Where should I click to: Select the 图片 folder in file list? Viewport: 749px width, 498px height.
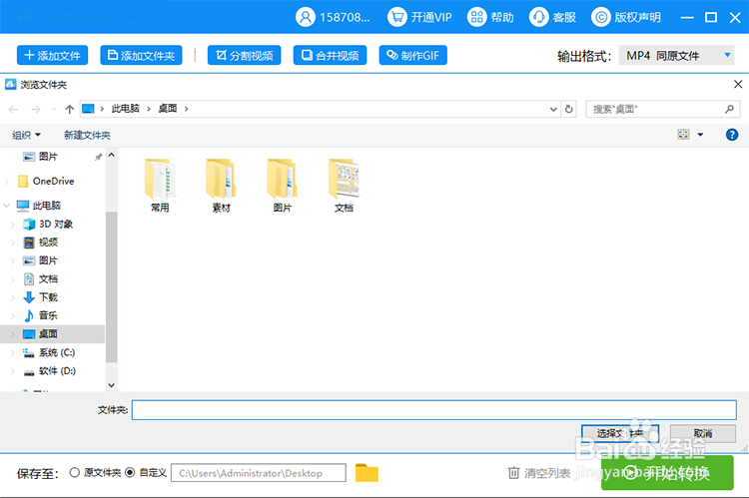[283, 186]
